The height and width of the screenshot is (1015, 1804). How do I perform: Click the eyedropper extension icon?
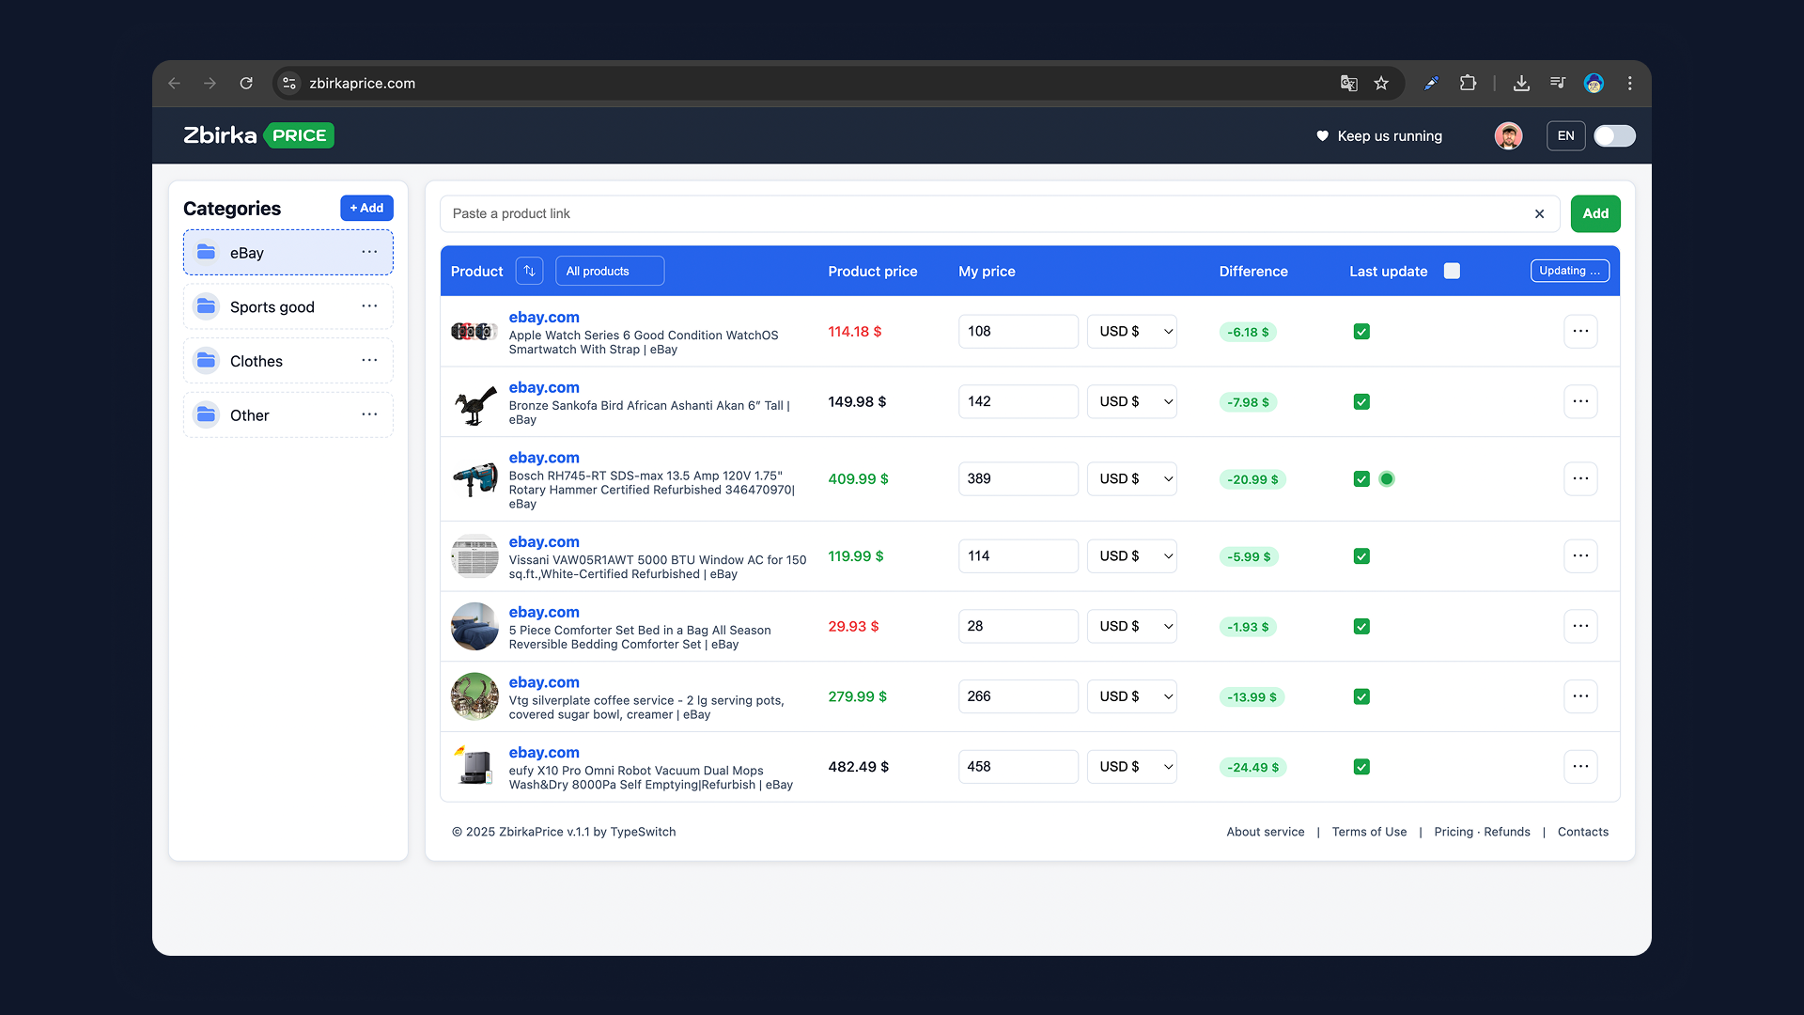coord(1431,84)
